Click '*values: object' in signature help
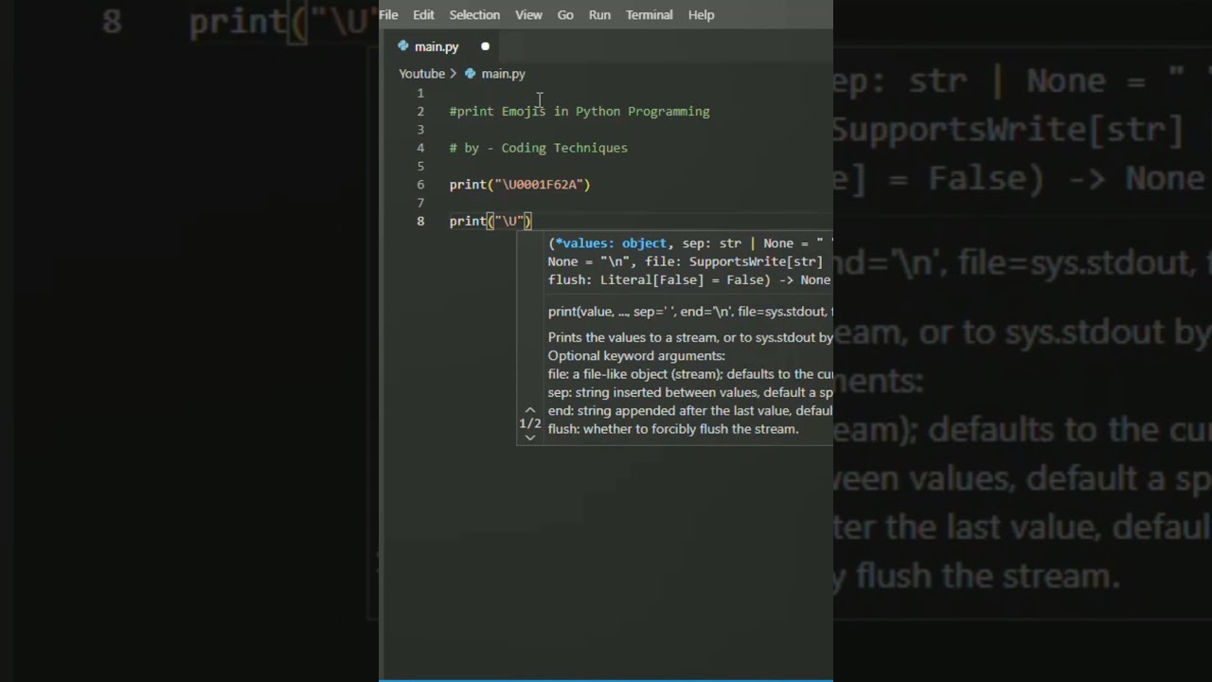The image size is (1212, 682). pyautogui.click(x=611, y=243)
